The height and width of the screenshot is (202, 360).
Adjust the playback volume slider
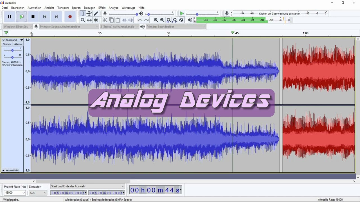pyautogui.click(x=160, y=13)
